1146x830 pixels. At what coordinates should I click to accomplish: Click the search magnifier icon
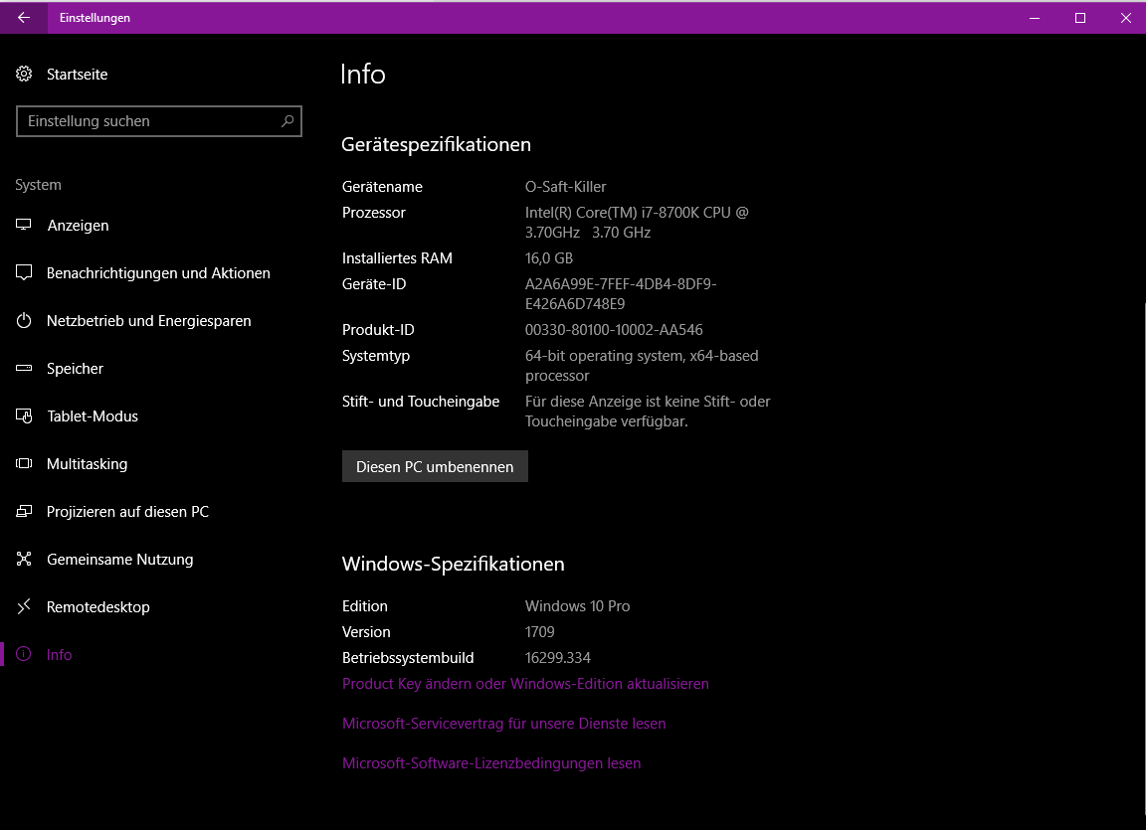tap(287, 121)
